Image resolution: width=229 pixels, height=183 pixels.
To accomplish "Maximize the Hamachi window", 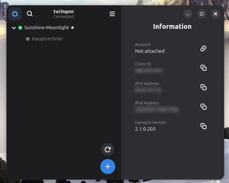I will 202,14.
